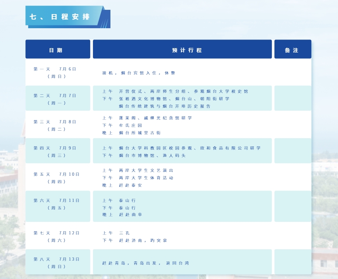Select line 晚上 赶赴泰安
Screen dimensions: 338x279
click(122, 185)
